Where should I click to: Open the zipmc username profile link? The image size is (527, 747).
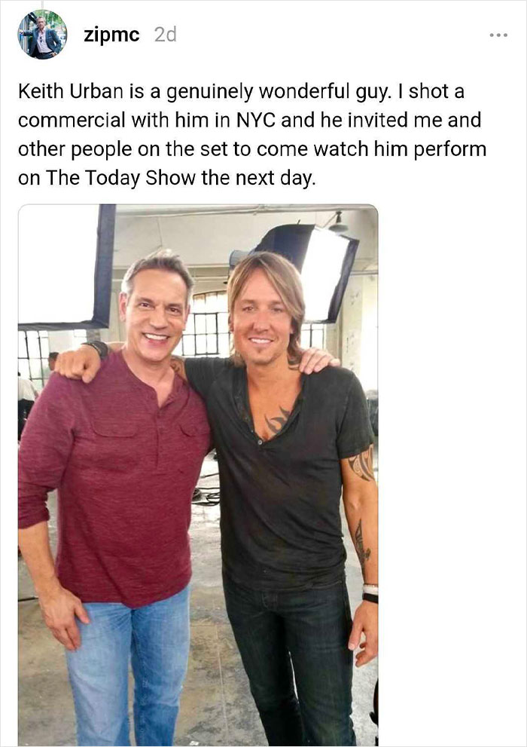pyautogui.click(x=111, y=35)
